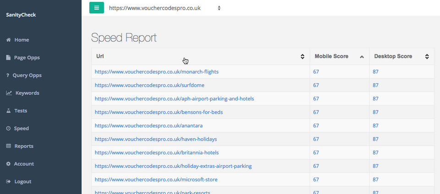Sort by Desktop Score arrows icon
The width and height of the screenshot is (440, 194).
[x=427, y=57]
